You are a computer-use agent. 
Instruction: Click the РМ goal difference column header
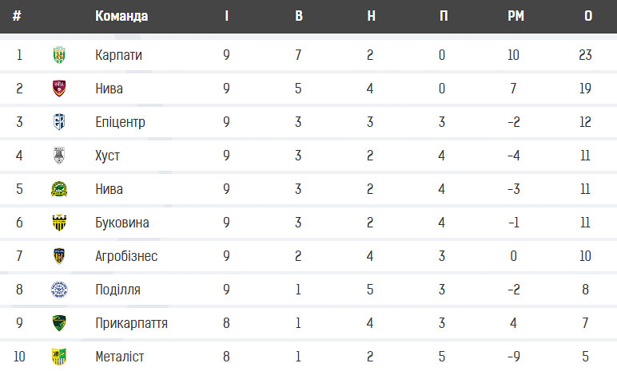point(515,16)
